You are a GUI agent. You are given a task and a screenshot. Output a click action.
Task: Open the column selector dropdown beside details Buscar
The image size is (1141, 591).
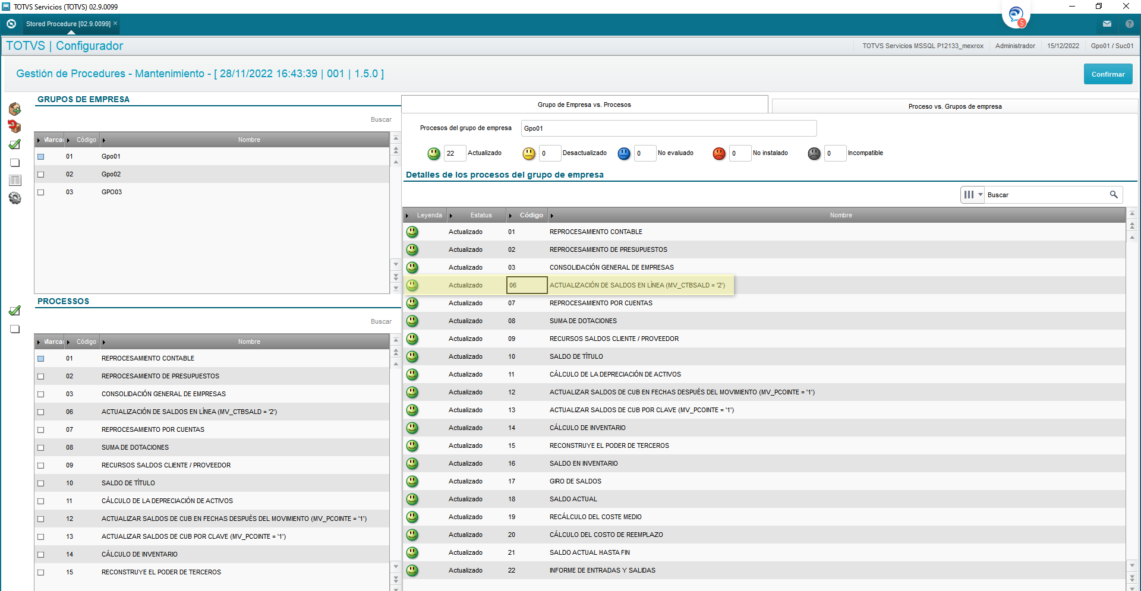click(973, 195)
